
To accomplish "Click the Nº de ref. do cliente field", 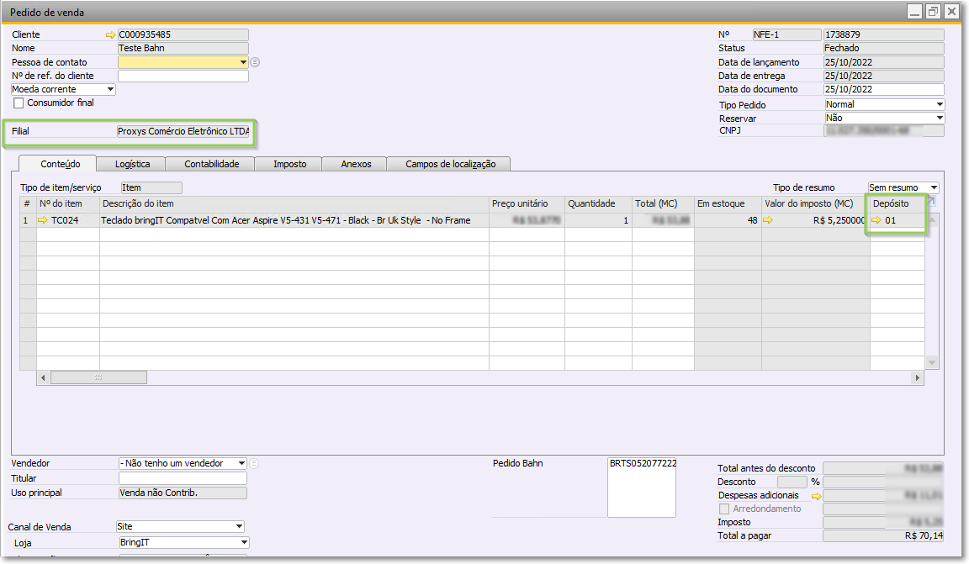I will pos(183,76).
